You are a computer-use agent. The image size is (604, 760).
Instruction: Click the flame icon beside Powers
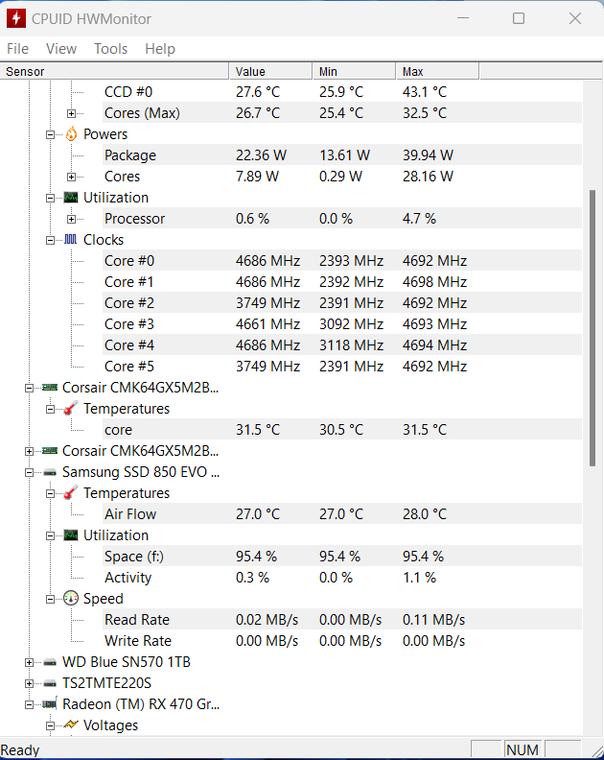(71, 134)
